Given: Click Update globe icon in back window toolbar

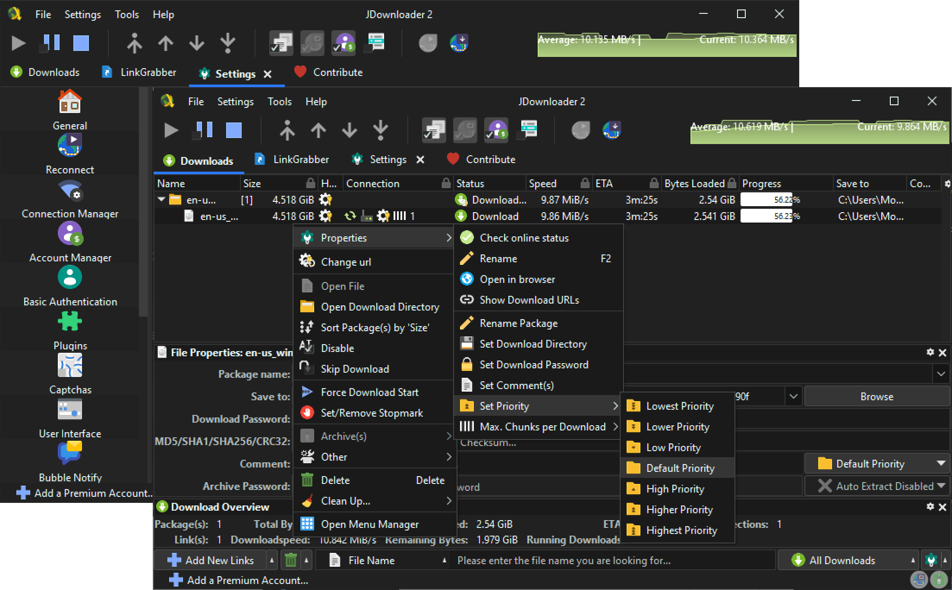Looking at the screenshot, I should (x=459, y=43).
